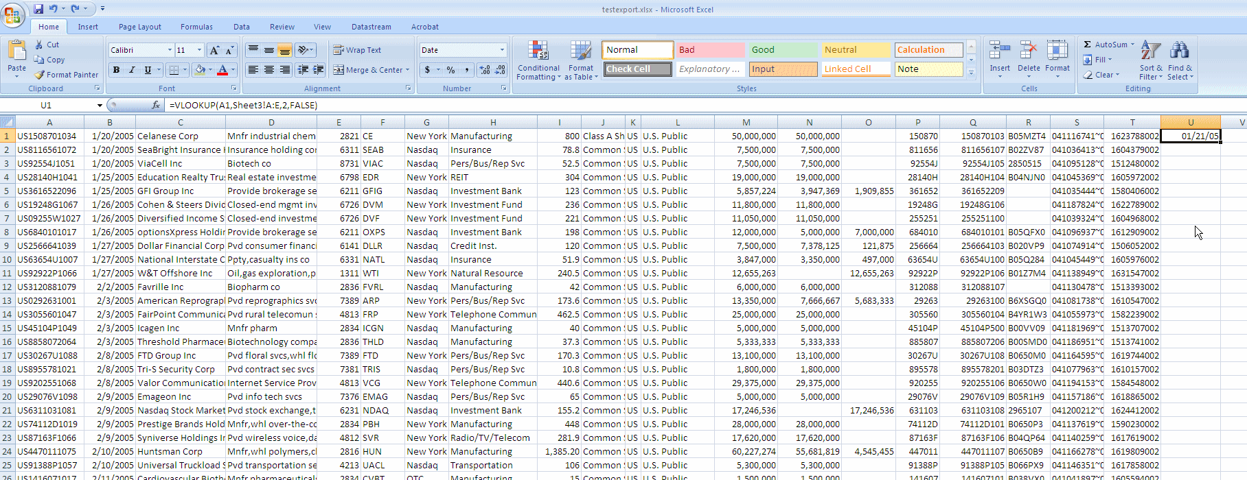Screen dimensions: 1247x480
Task: Open Conditional Formatting menu
Action: tap(539, 60)
